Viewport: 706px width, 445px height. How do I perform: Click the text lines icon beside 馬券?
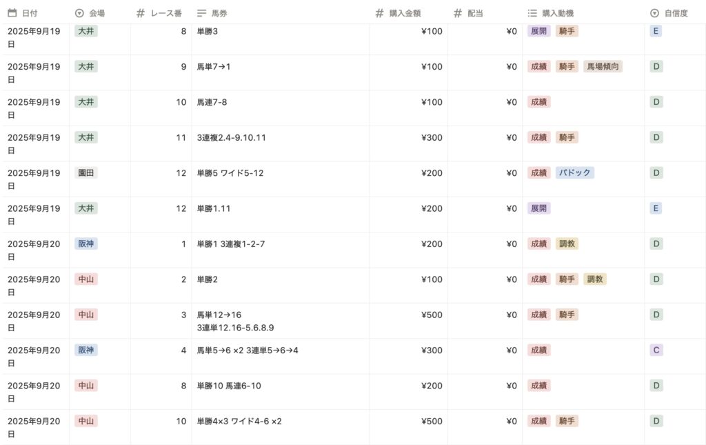[201, 13]
